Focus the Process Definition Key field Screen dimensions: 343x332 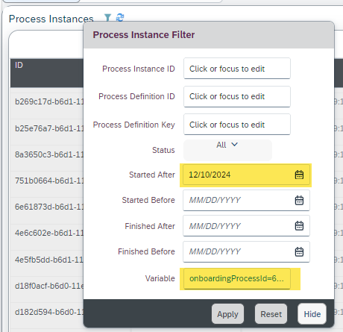point(237,125)
